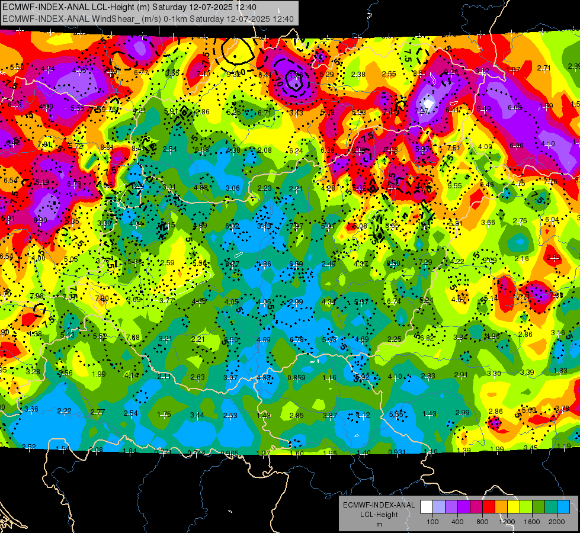Click the map value 4.12

coord(363,415)
